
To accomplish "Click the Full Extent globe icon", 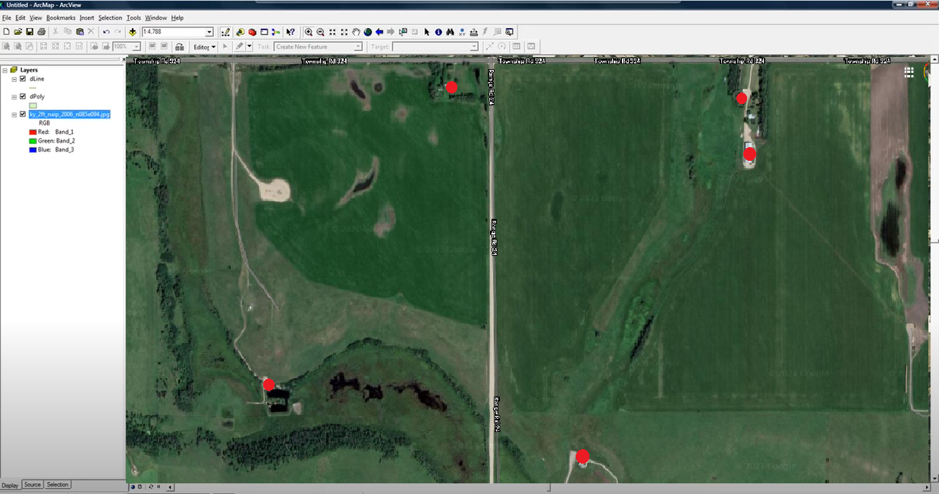I will pyautogui.click(x=367, y=32).
